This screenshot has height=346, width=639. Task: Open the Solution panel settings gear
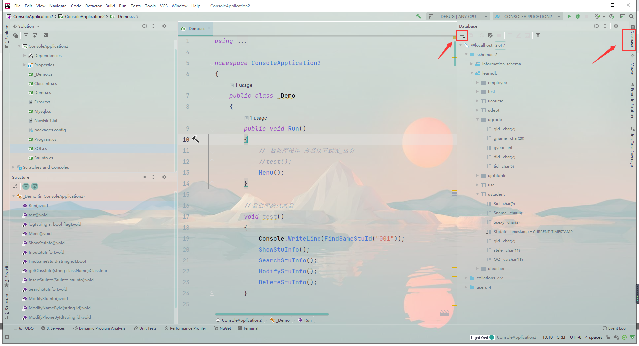coord(164,26)
